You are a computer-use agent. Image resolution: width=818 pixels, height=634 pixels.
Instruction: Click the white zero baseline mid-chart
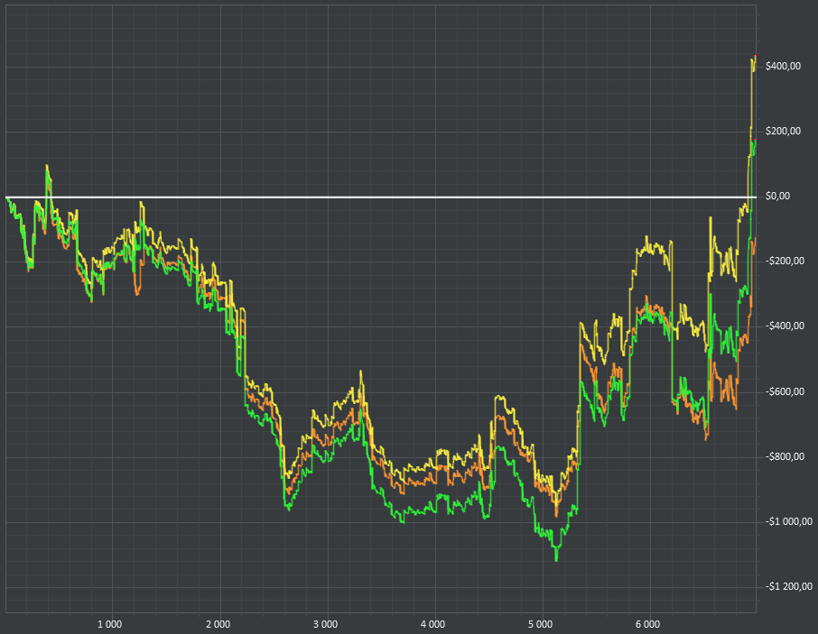coord(381,198)
